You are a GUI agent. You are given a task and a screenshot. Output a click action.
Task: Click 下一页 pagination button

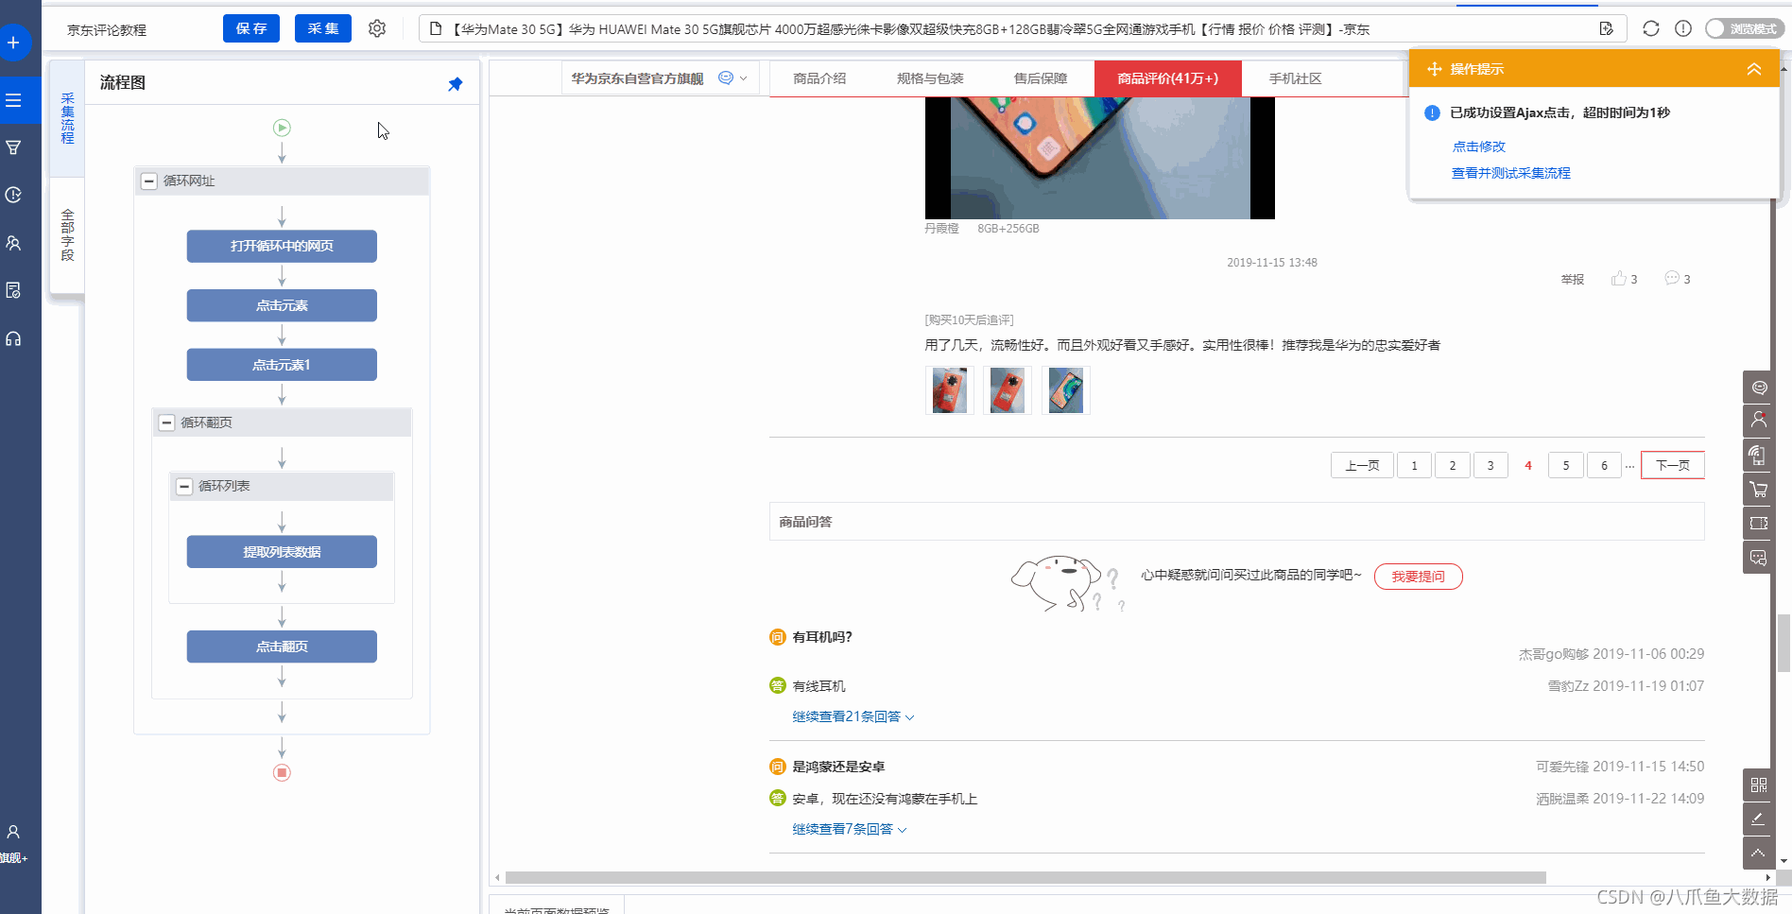1673,465
